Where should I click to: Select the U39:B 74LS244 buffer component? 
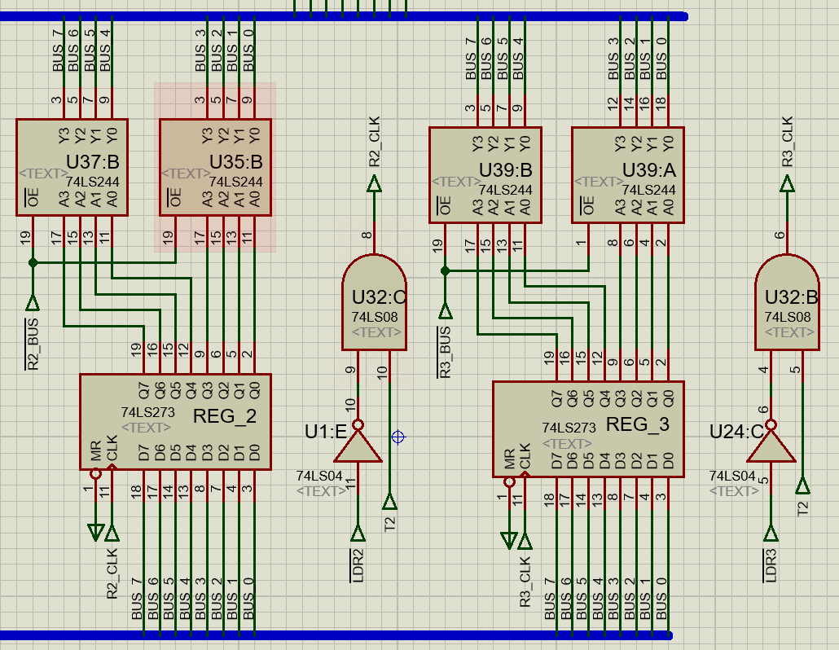(x=485, y=175)
